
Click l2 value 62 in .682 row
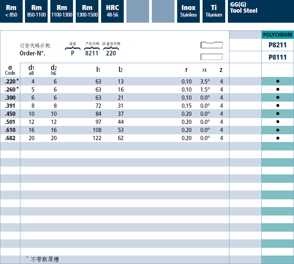tap(121, 138)
